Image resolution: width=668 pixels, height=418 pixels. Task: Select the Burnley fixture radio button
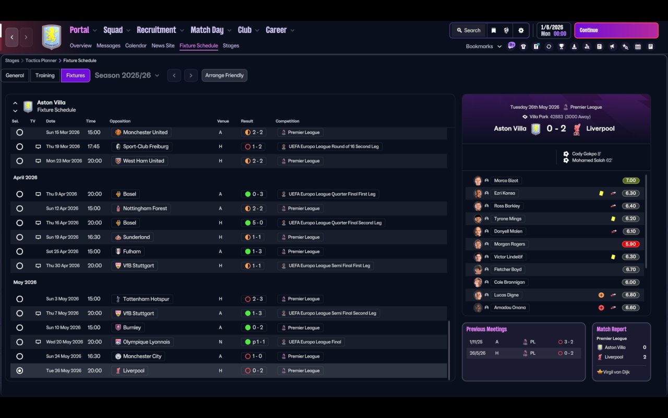click(x=20, y=328)
